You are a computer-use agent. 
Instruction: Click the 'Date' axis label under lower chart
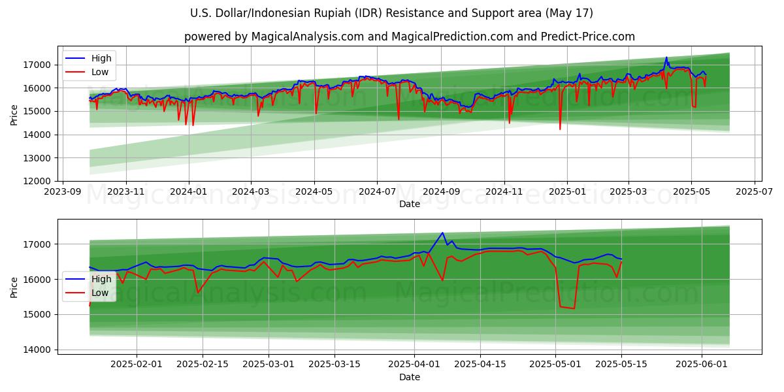(410, 377)
